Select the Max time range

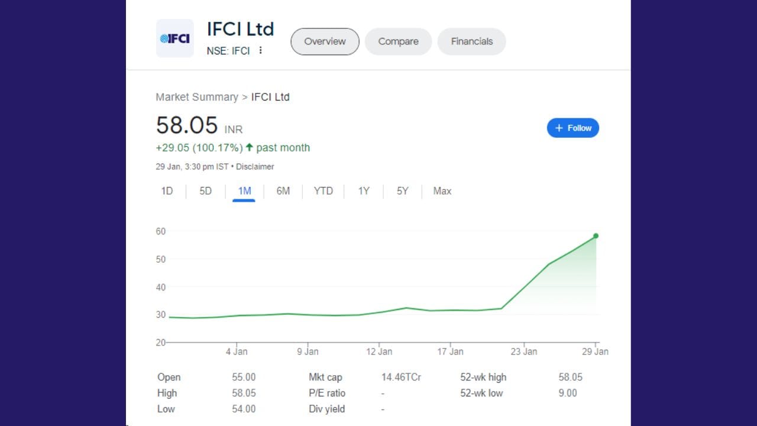[442, 191]
